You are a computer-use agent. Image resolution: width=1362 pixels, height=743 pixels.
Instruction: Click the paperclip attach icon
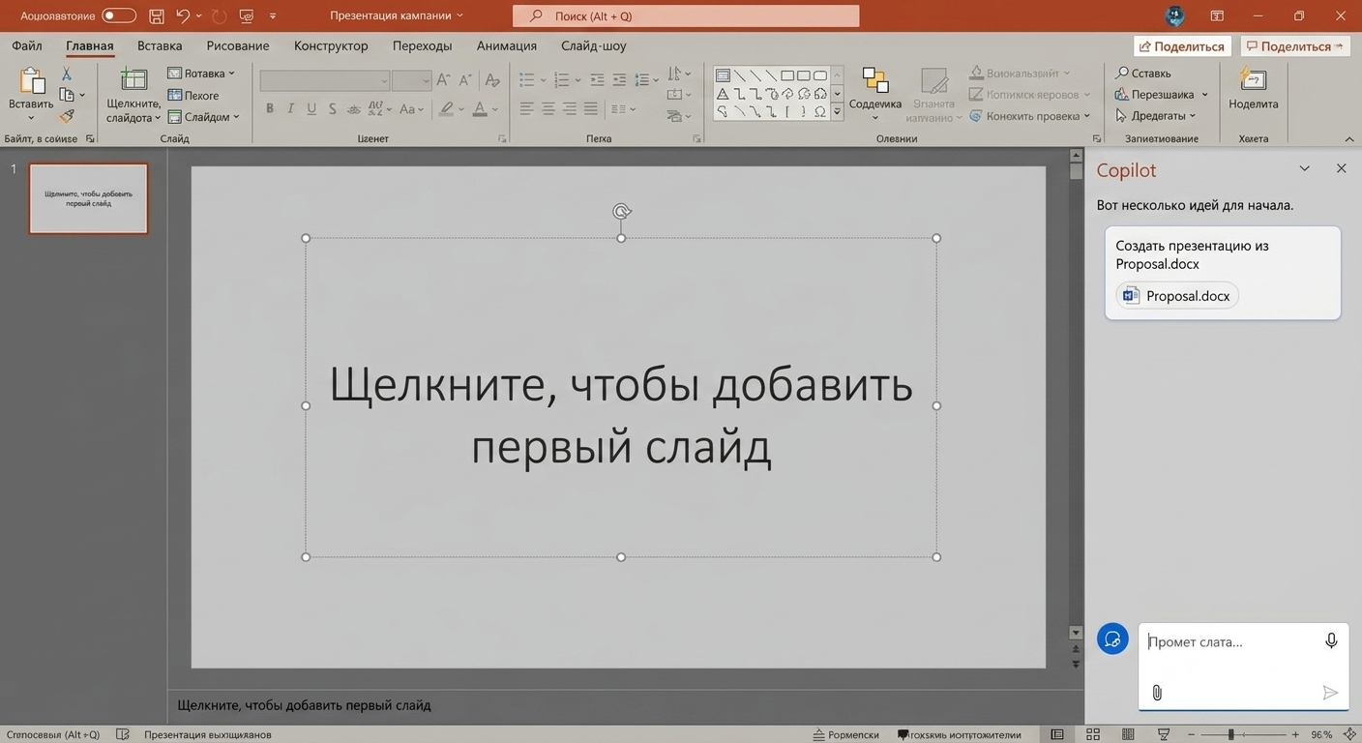tap(1157, 693)
